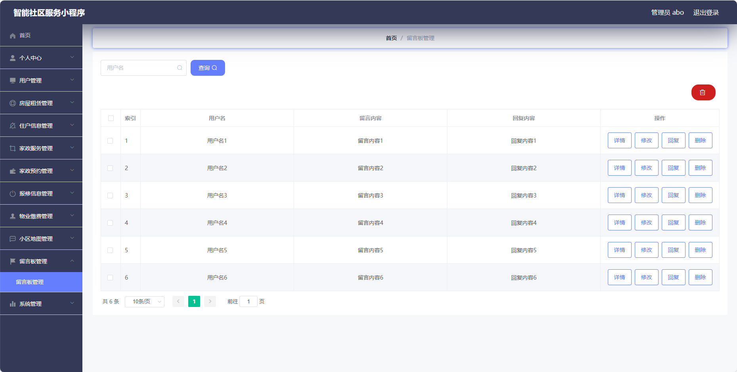Viewport: 737px width, 372px height.
Task: Click the red trash delete button
Action: (x=703, y=92)
